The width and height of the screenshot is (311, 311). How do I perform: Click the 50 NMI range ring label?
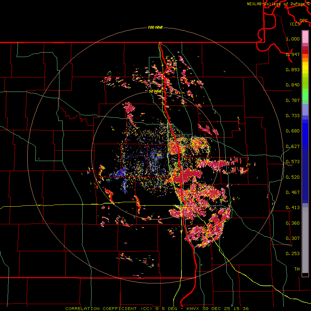tap(155, 91)
